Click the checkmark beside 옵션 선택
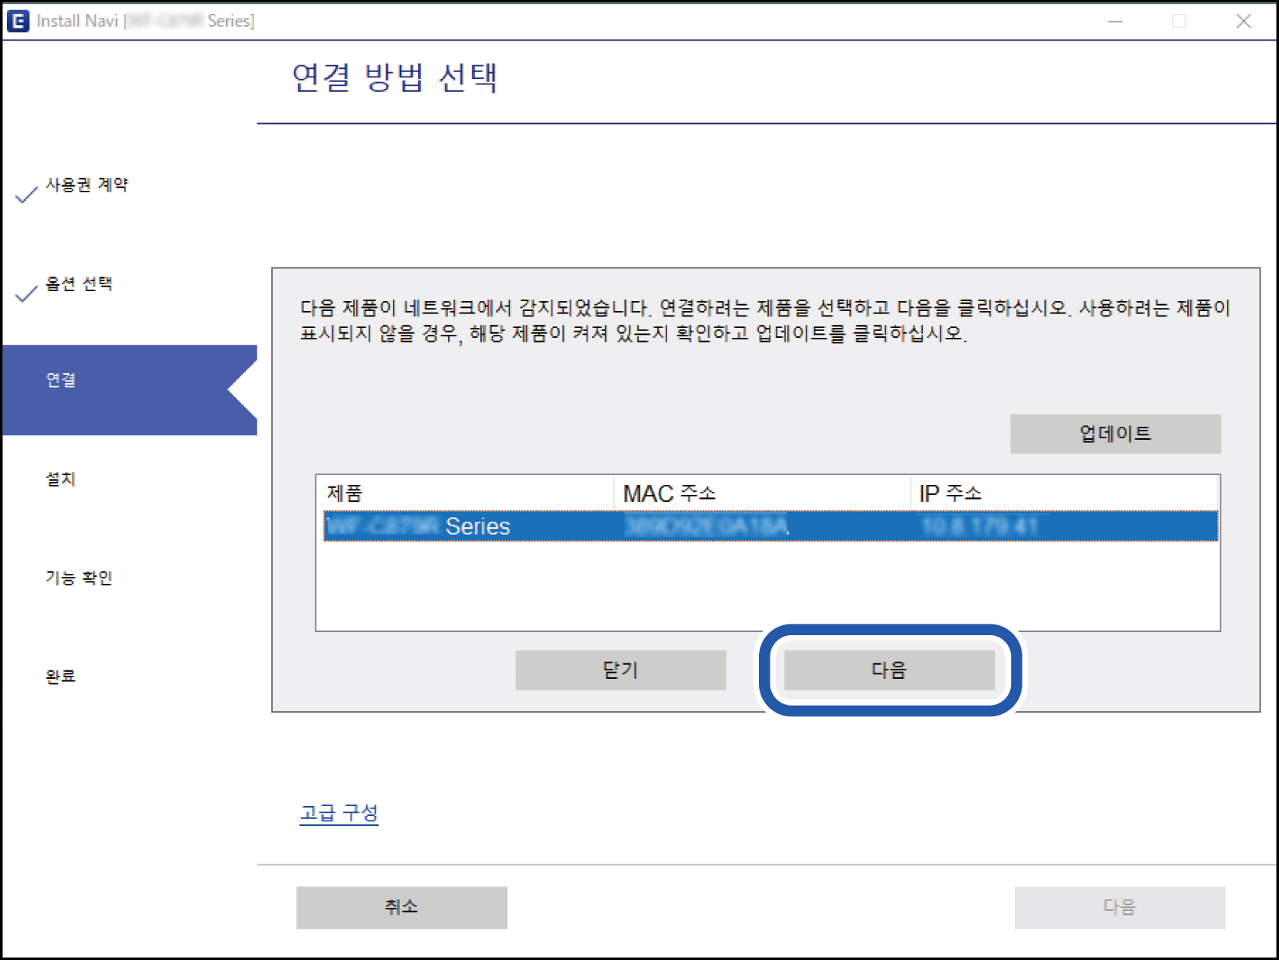1279x960 pixels. pyautogui.click(x=26, y=293)
